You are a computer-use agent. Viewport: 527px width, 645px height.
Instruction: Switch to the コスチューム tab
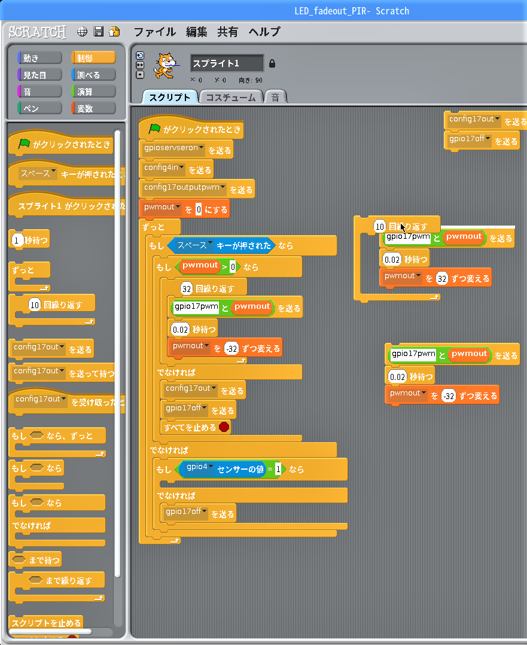tap(231, 97)
